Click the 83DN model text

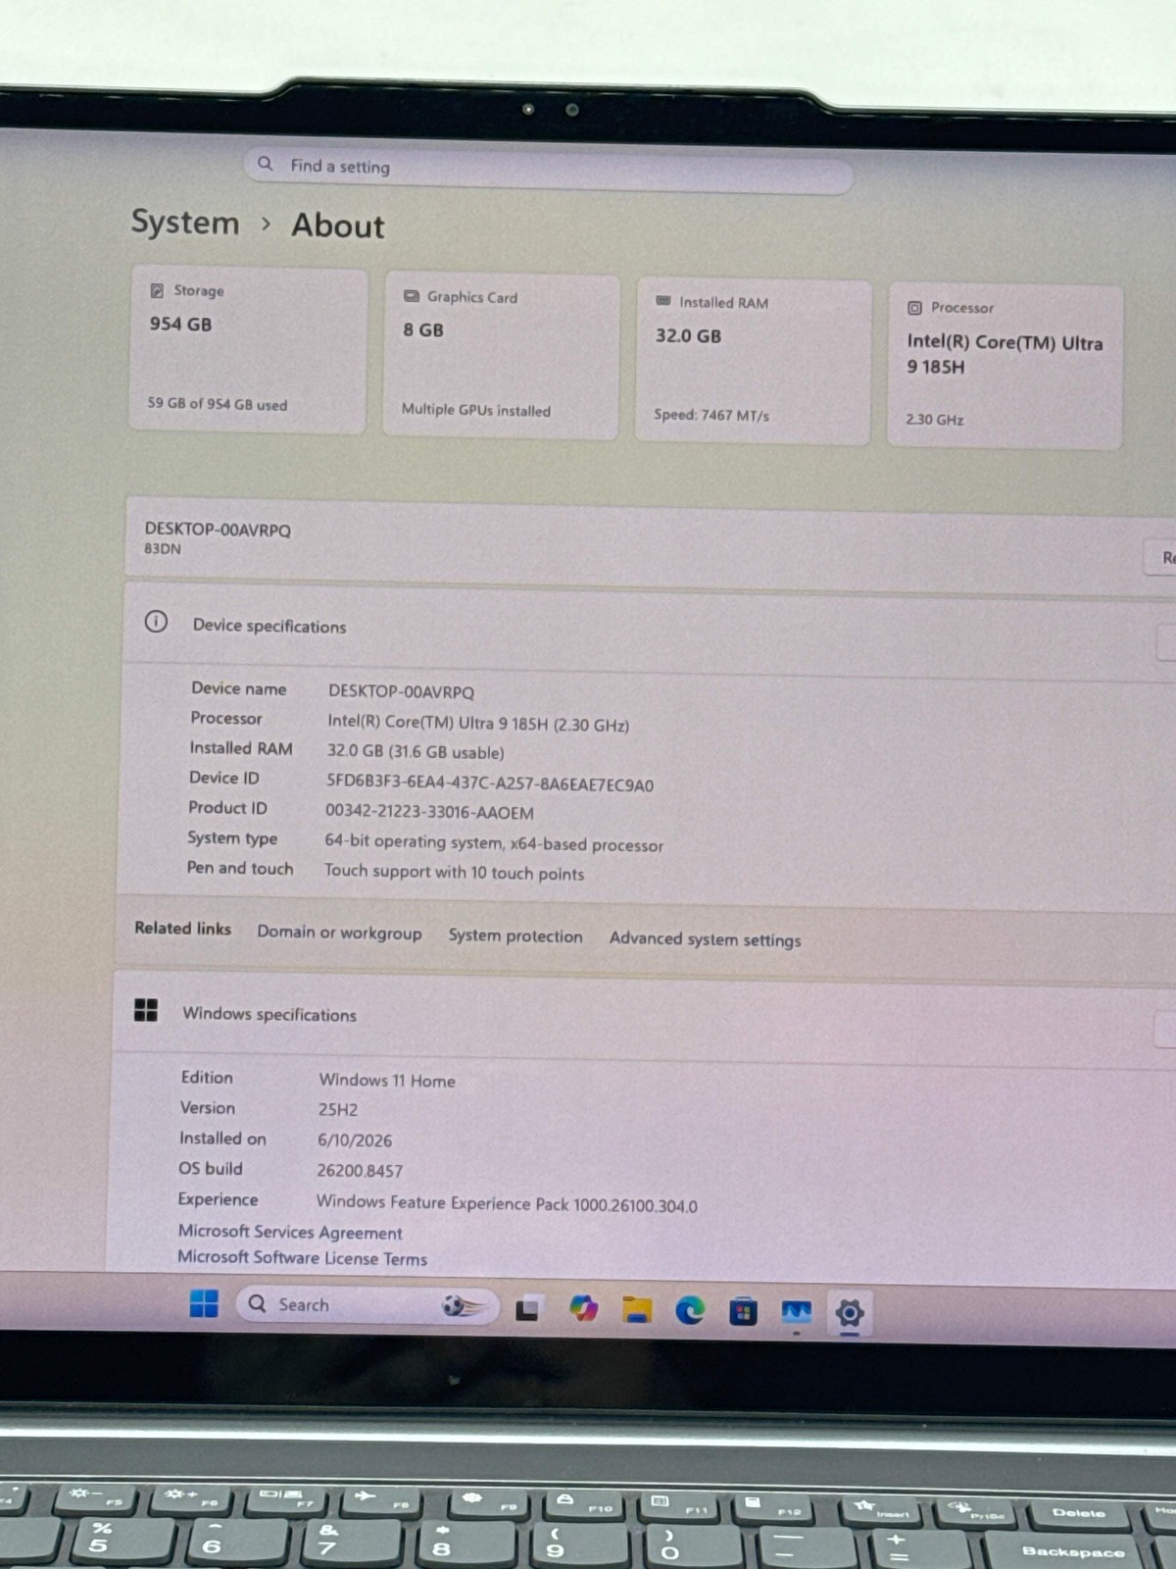tap(163, 548)
